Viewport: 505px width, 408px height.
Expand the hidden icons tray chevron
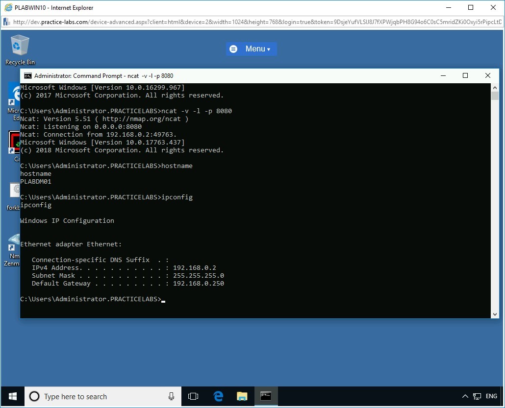coord(465,396)
